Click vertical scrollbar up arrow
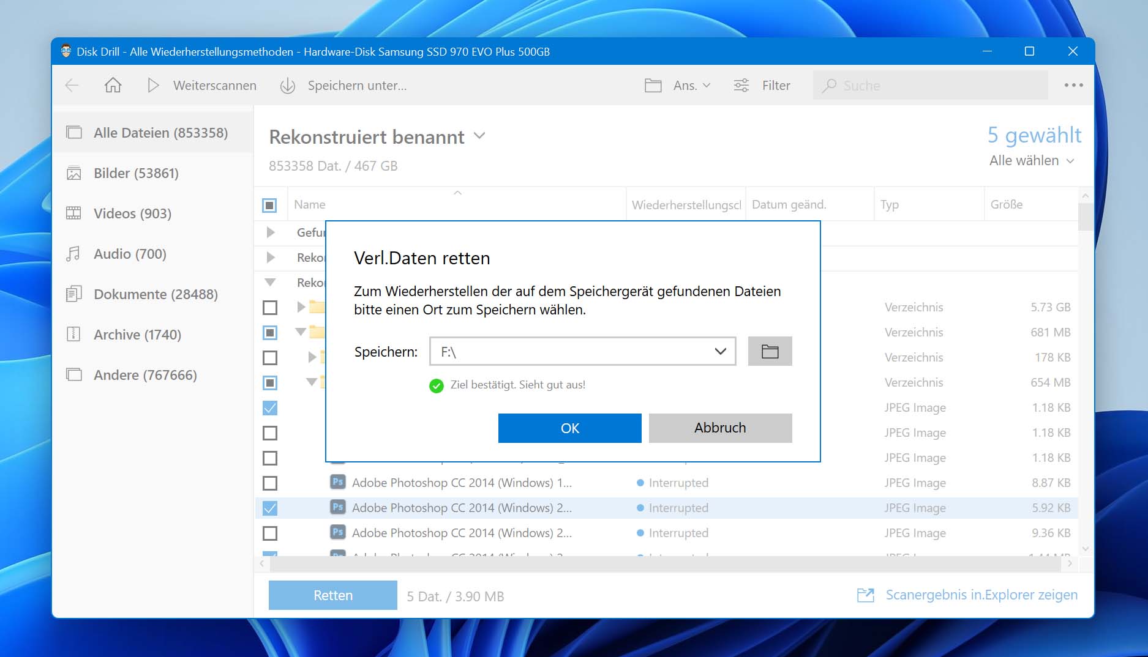This screenshot has height=657, width=1148. (x=1085, y=196)
